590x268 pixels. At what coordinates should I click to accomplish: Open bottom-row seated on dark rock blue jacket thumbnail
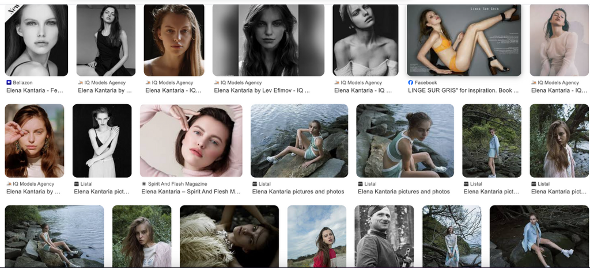[x=539, y=236]
